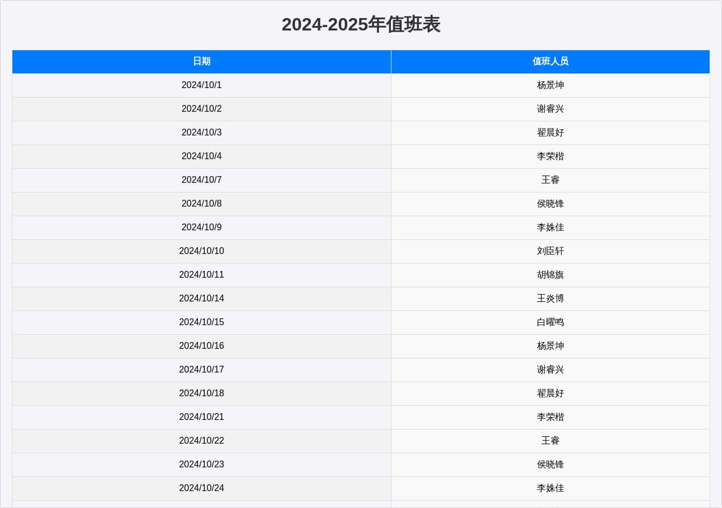722x508 pixels.
Task: Select the date cell 2024/10/1
Action: 201,85
